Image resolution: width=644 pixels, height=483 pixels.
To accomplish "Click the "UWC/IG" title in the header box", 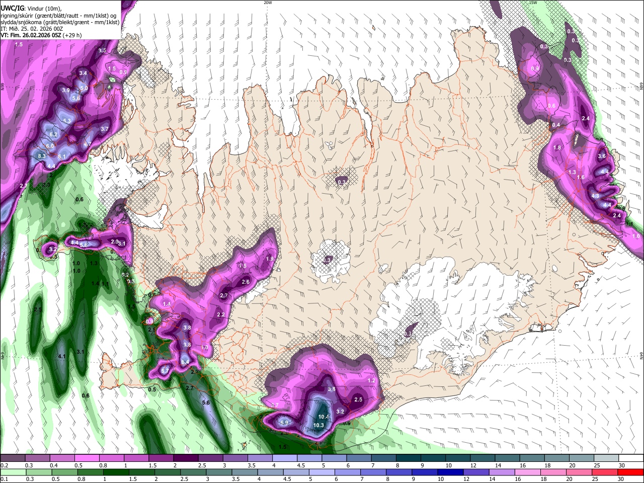I will [x=12, y=9].
